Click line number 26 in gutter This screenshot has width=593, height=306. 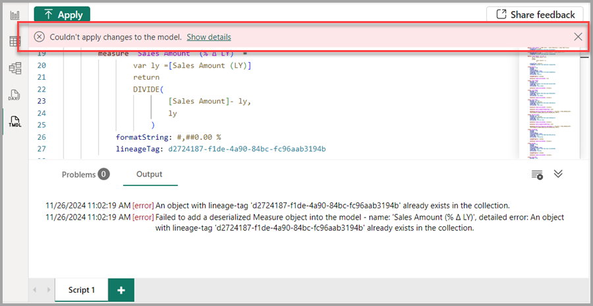(42, 137)
